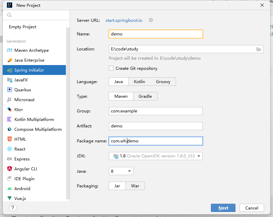The image size is (273, 217).
Task: Choose Gradle as build type
Action: [145, 96]
